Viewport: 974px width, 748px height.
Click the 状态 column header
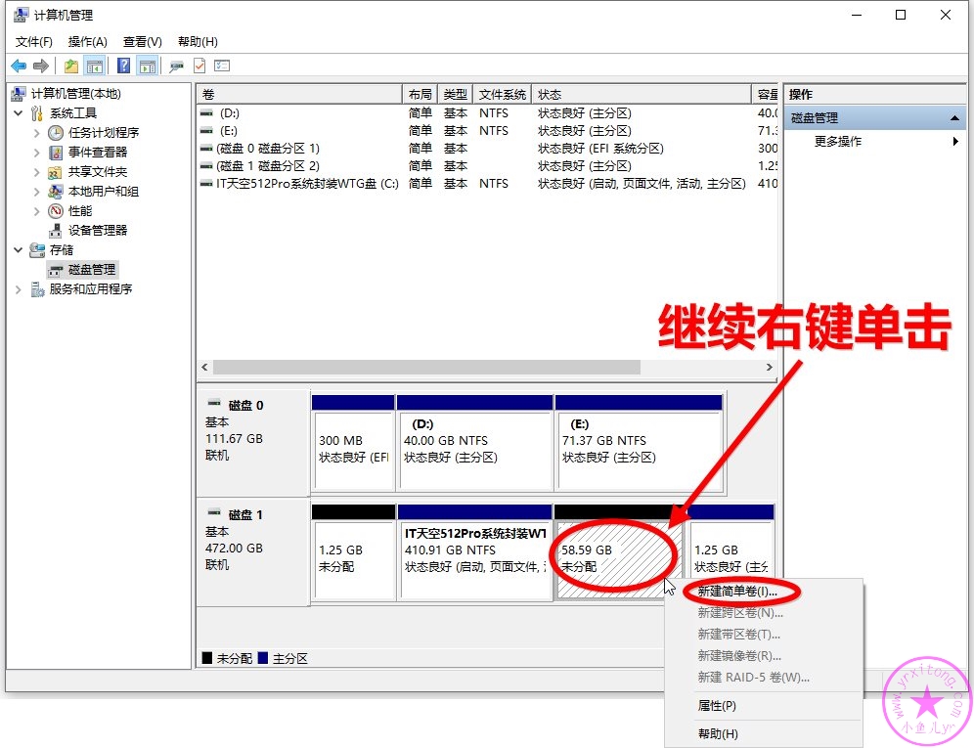pyautogui.click(x=642, y=95)
